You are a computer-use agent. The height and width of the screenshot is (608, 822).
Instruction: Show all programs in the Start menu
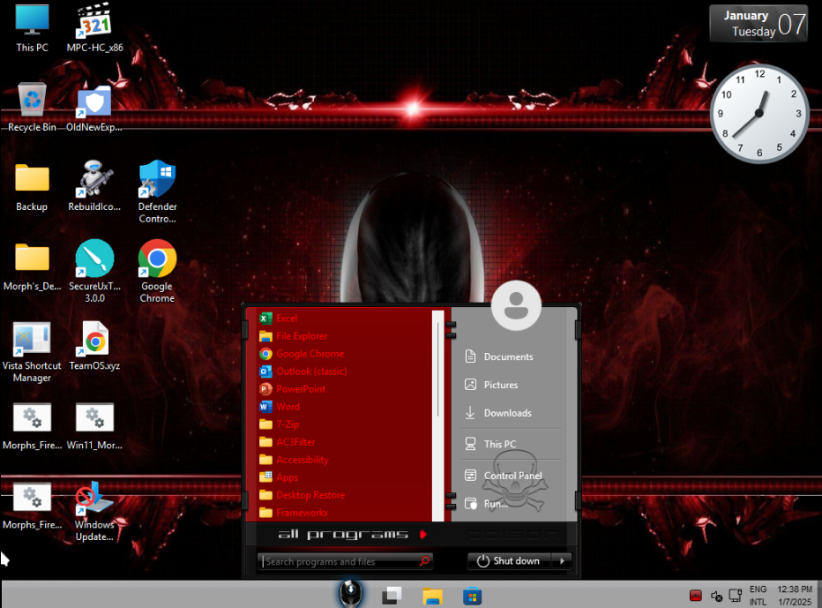(x=352, y=535)
